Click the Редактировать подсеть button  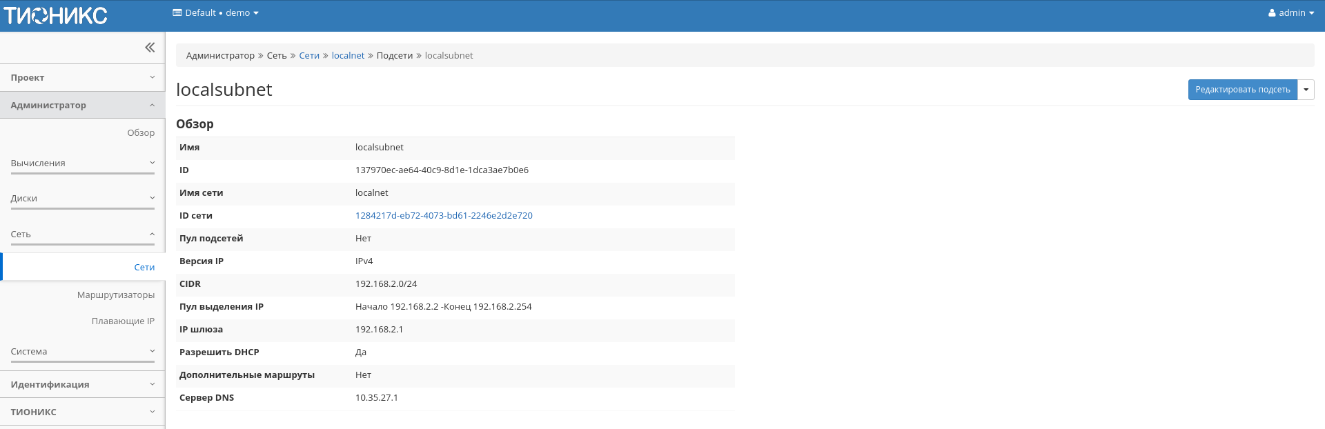point(1242,90)
